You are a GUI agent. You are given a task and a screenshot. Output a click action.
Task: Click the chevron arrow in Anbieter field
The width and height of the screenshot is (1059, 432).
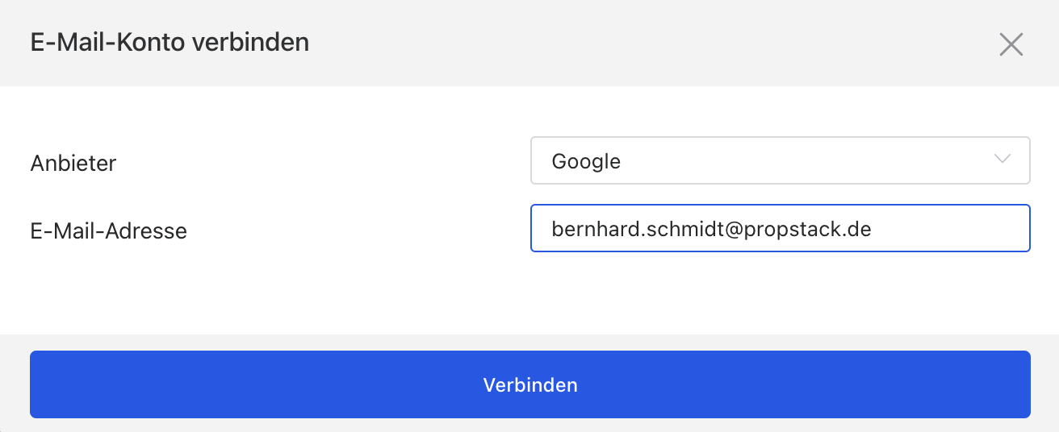tap(1002, 160)
